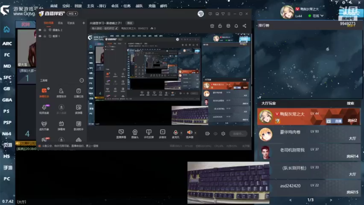This screenshot has width=364, height=205.
Task: Open the user avatar in streaming app title bar
Action: pyautogui.click(x=201, y=14)
